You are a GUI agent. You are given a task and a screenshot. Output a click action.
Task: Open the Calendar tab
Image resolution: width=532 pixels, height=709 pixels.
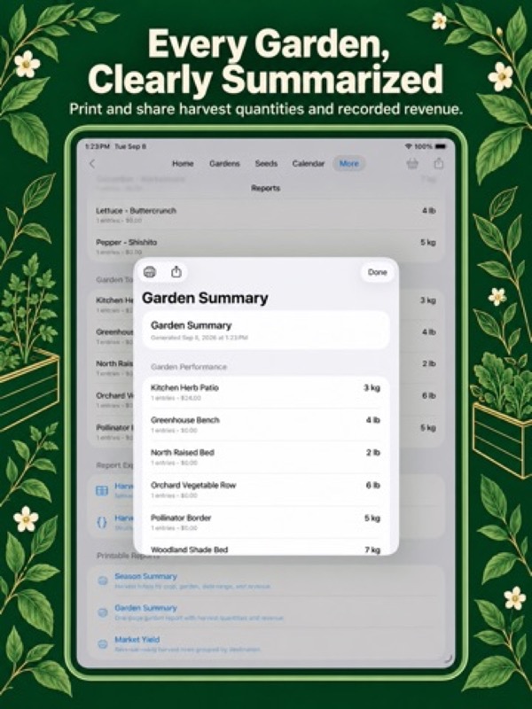pyautogui.click(x=308, y=164)
